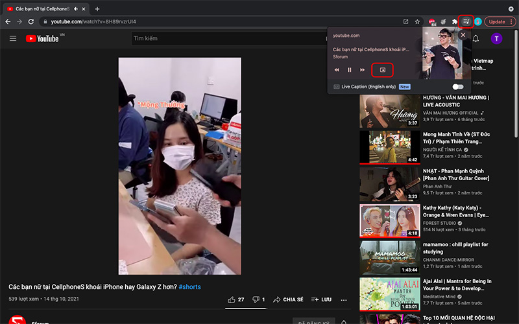Image resolution: width=519 pixels, height=324 pixels.
Task: Click the address bar URL
Action: coord(93,22)
